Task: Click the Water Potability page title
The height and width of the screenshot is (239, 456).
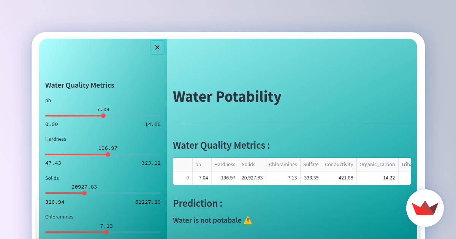Action: pyautogui.click(x=227, y=97)
